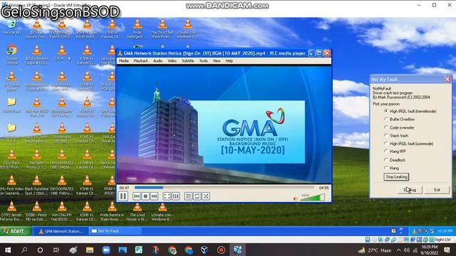The width and height of the screenshot is (456, 256).
Task: Open the VLC Subtitle menu
Action: [x=188, y=61]
